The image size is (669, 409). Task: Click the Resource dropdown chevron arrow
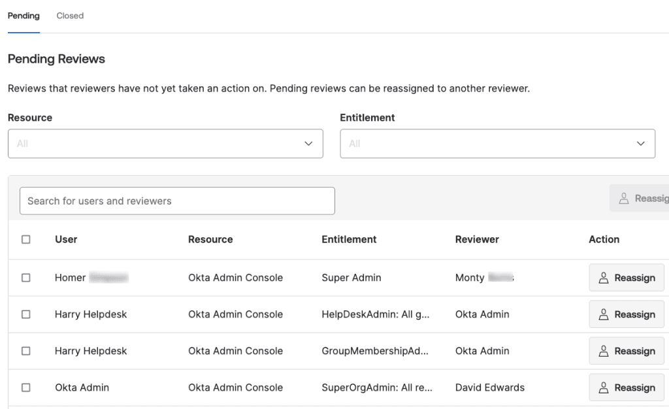pos(308,144)
